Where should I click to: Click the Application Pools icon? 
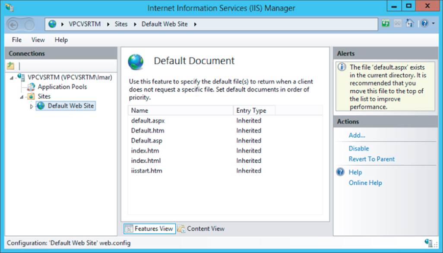click(x=31, y=87)
